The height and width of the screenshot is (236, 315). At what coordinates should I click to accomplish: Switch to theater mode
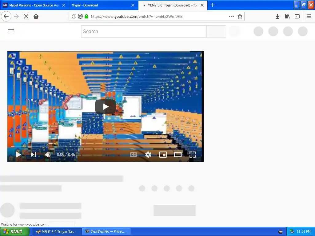tap(177, 155)
